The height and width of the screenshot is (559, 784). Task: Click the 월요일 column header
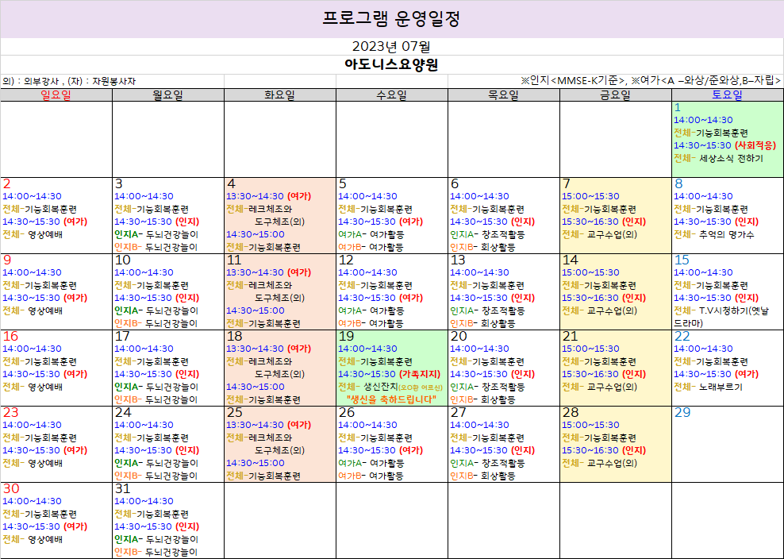point(167,94)
